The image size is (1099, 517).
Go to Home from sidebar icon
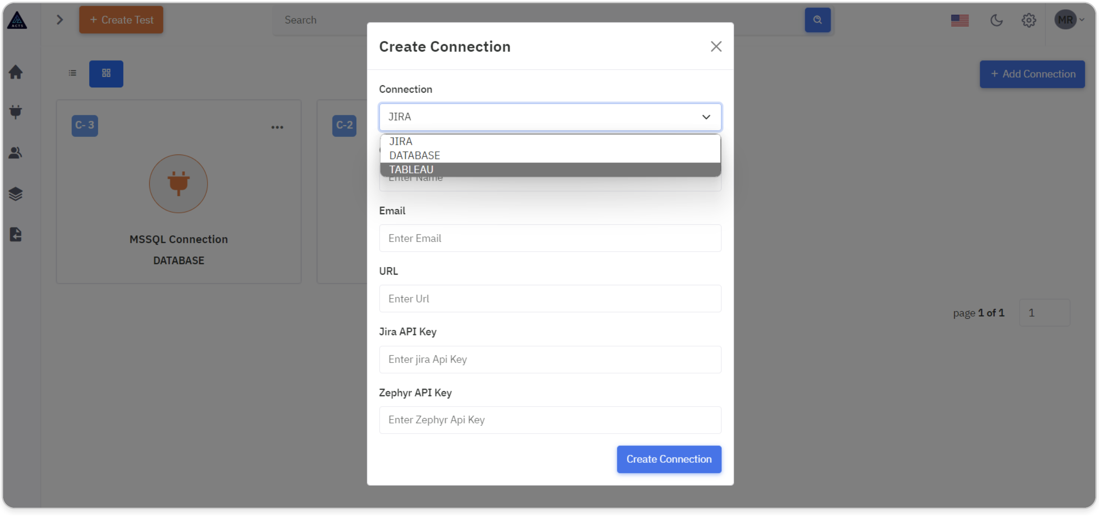pyautogui.click(x=16, y=72)
